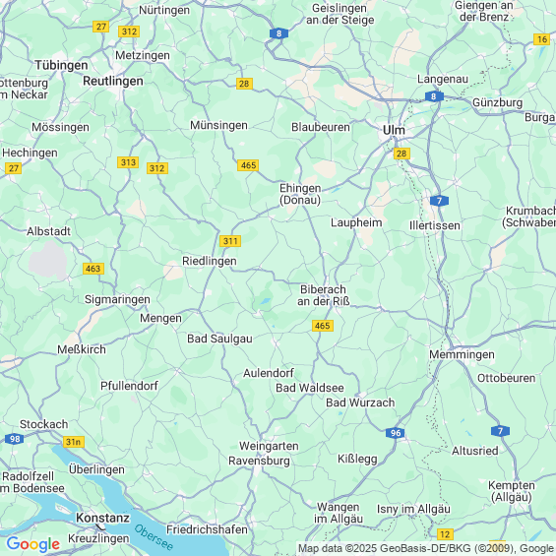Click the Map data copyright text
556x556 pixels.
(x=426, y=548)
